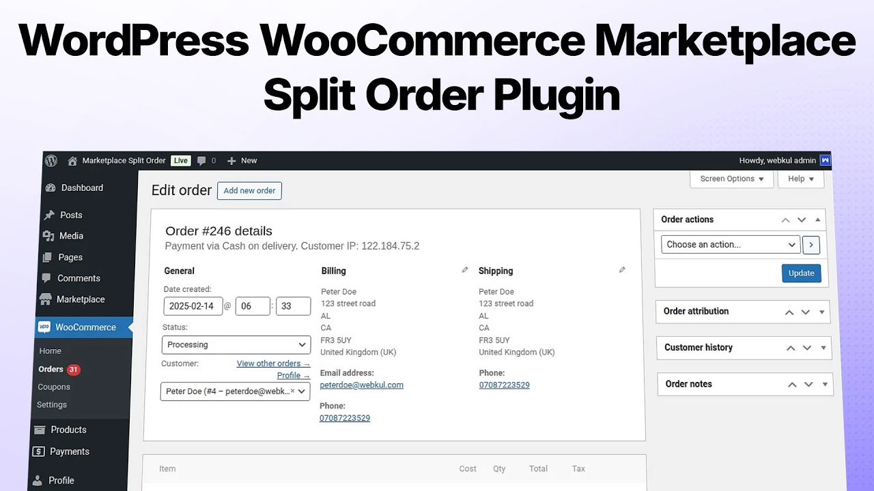The height and width of the screenshot is (491, 874).
Task: Click Add new order button
Action: coord(249,191)
